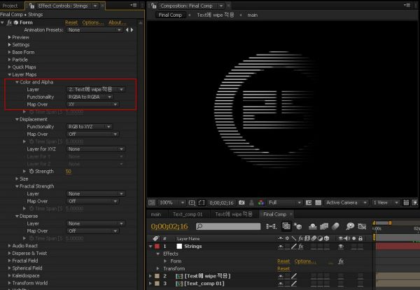Click the timeline search field
This screenshot has height=290, width=420.
click(228, 226)
